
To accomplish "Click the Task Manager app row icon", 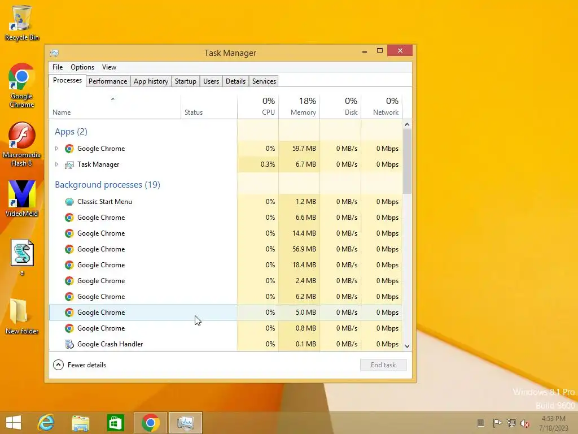I will click(x=69, y=164).
